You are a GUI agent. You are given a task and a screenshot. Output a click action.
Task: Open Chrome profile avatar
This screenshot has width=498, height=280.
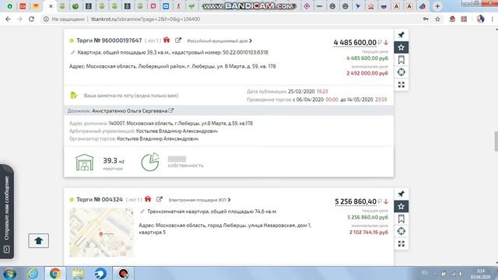[x=481, y=19]
